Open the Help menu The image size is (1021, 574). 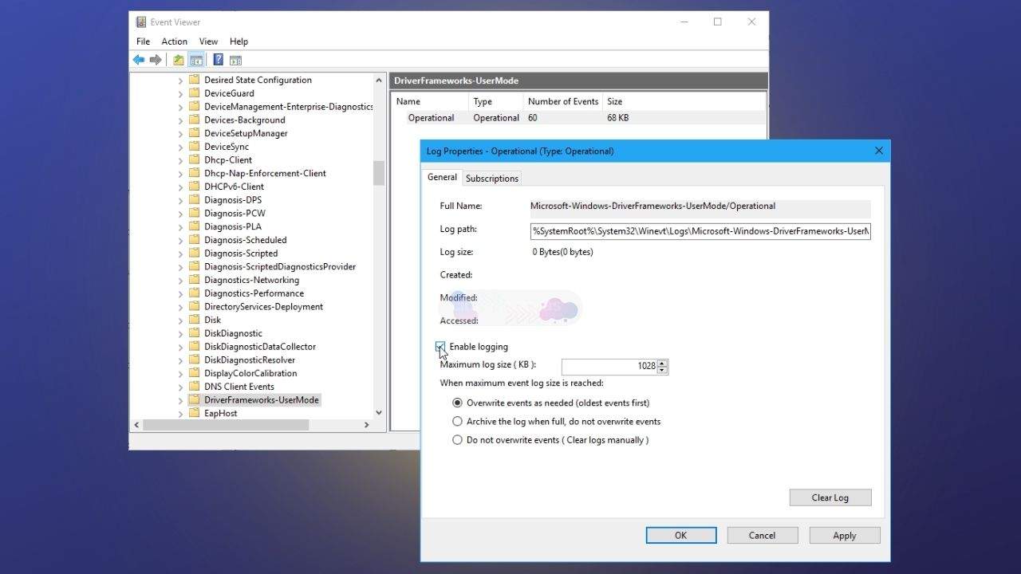(x=238, y=41)
